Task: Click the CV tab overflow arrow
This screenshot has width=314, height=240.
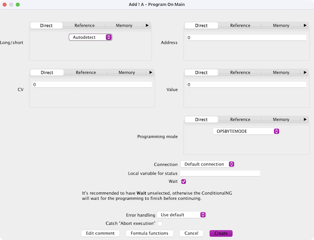Action: (x=150, y=72)
